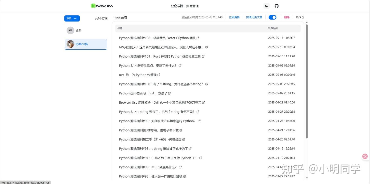Select the Python猫 subscription in the sidebar

86,44
